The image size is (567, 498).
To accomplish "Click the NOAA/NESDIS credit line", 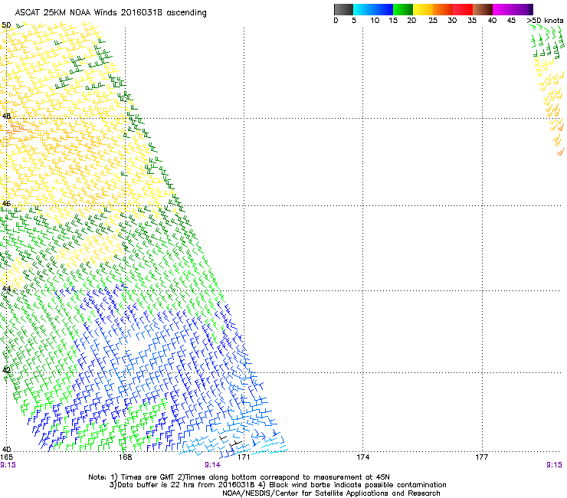I will (x=331, y=493).
